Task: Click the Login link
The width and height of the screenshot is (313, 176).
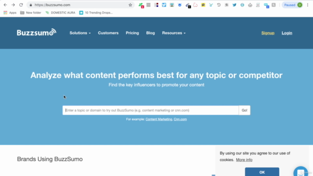Action: [287, 33]
